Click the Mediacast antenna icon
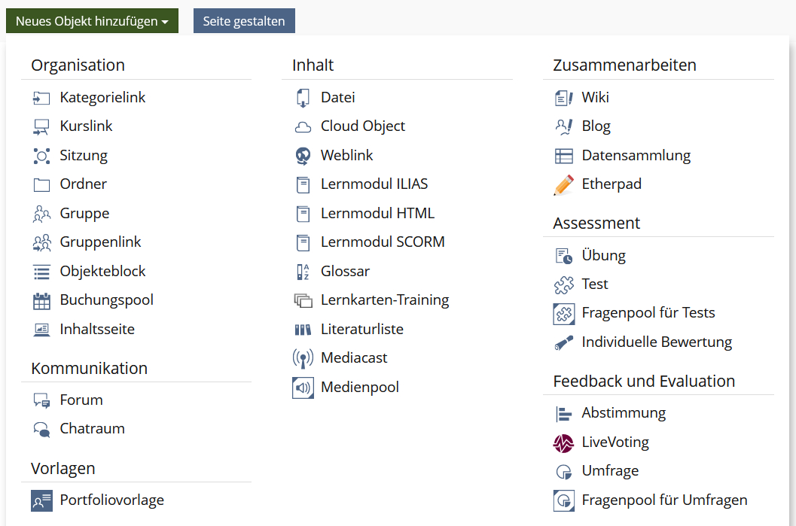 coord(303,358)
